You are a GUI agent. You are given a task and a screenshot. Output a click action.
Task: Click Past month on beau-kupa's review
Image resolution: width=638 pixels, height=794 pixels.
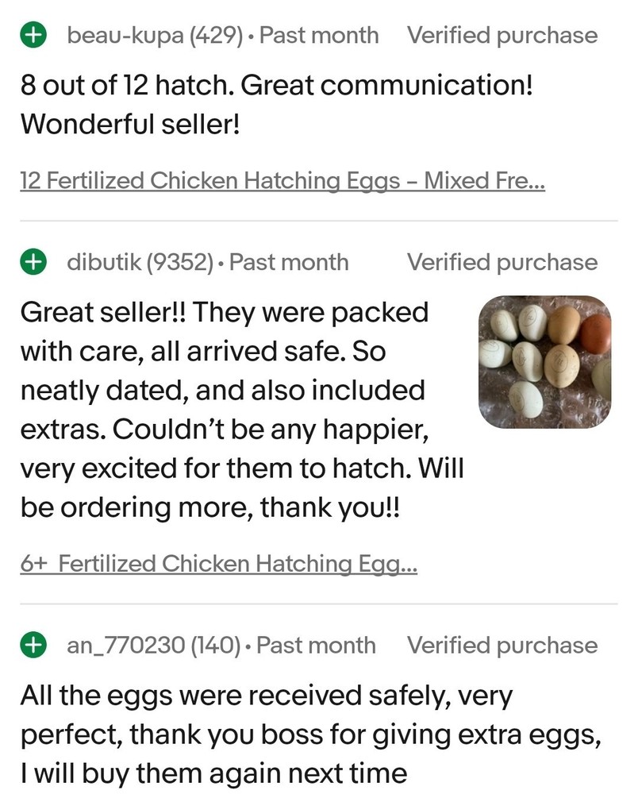(x=319, y=36)
